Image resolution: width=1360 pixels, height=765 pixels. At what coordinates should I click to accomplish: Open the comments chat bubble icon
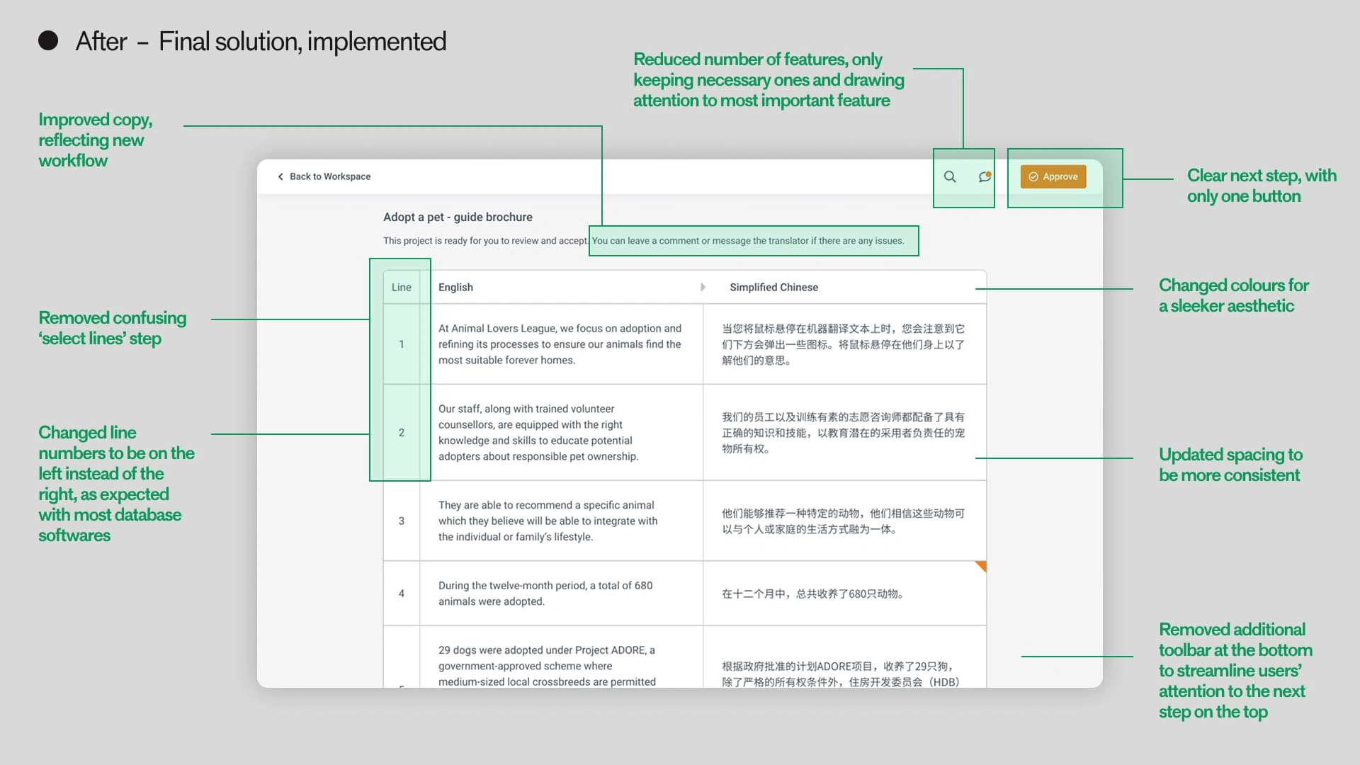pyautogui.click(x=985, y=177)
